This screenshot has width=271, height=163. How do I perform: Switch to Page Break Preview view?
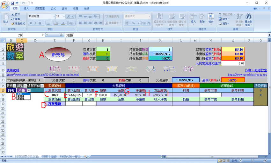coord(228,160)
